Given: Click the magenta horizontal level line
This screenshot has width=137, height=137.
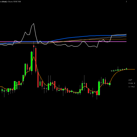Looking at the screenshot, I should 63,42.
